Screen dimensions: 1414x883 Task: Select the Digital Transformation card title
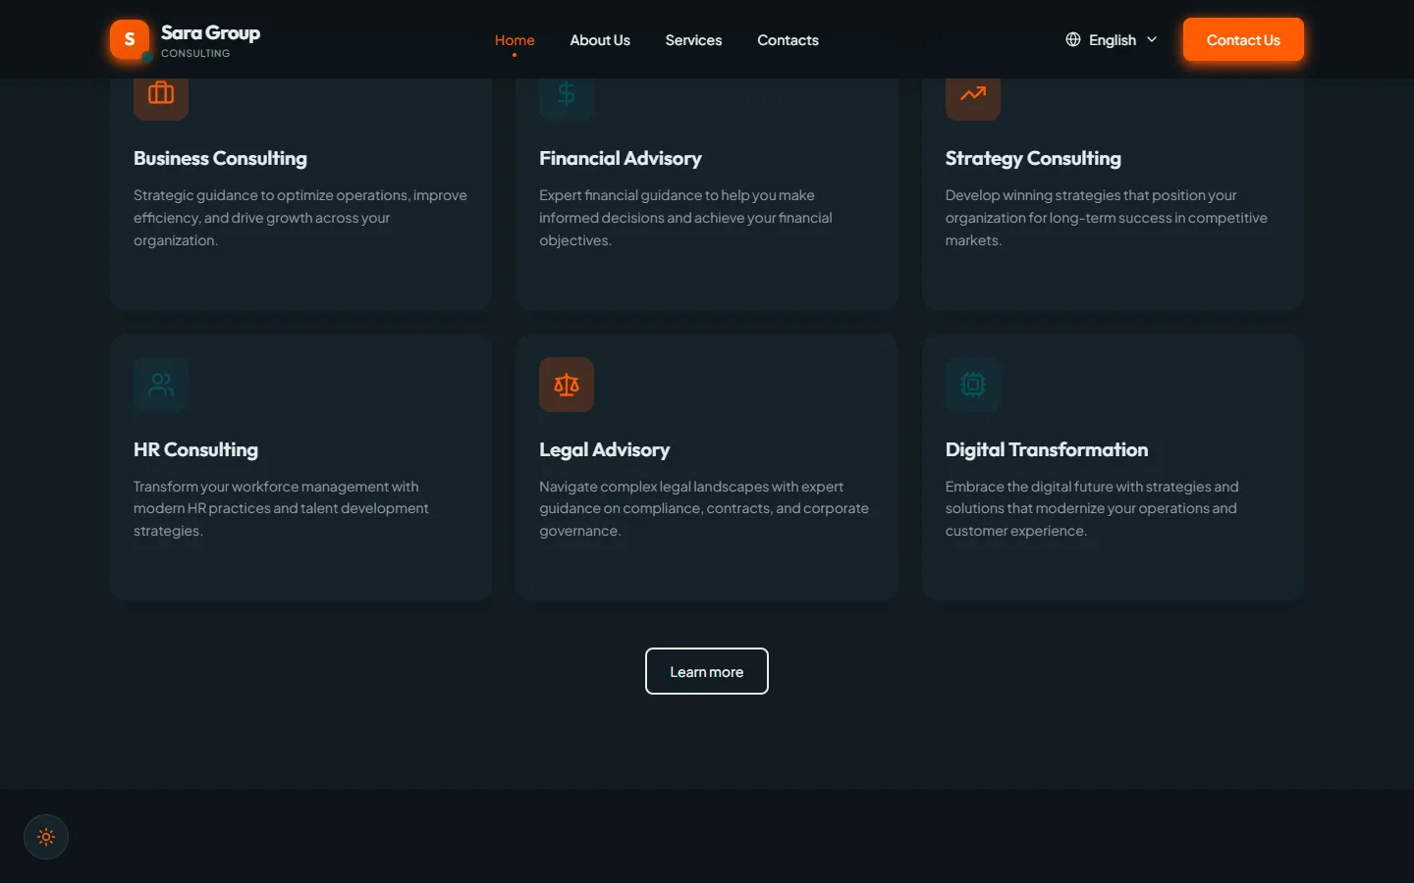[1047, 449]
